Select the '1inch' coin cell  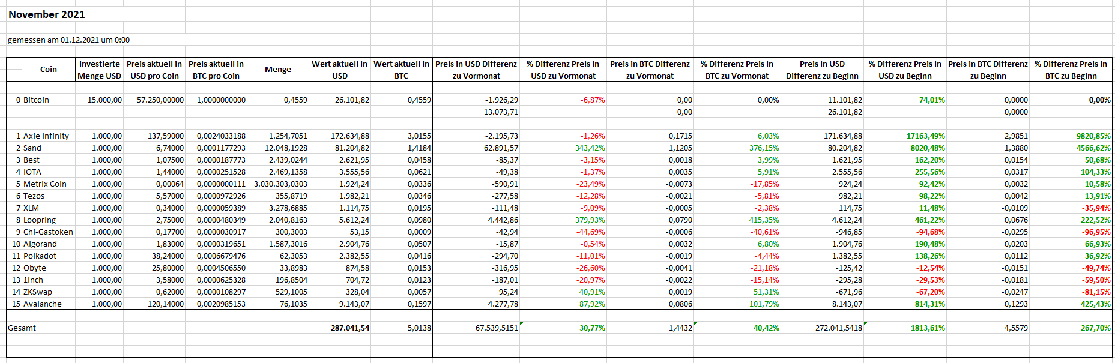(33, 280)
